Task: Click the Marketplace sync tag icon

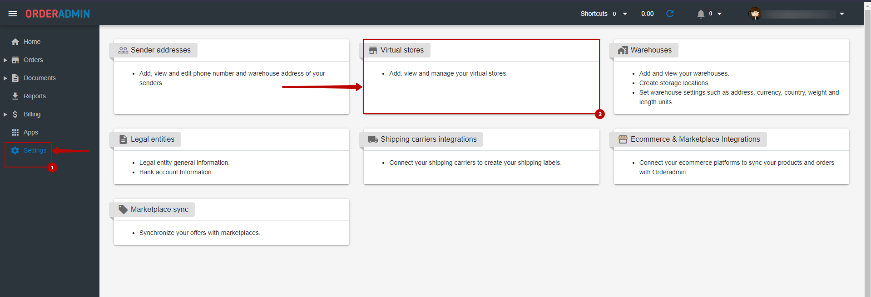Action: click(x=123, y=210)
